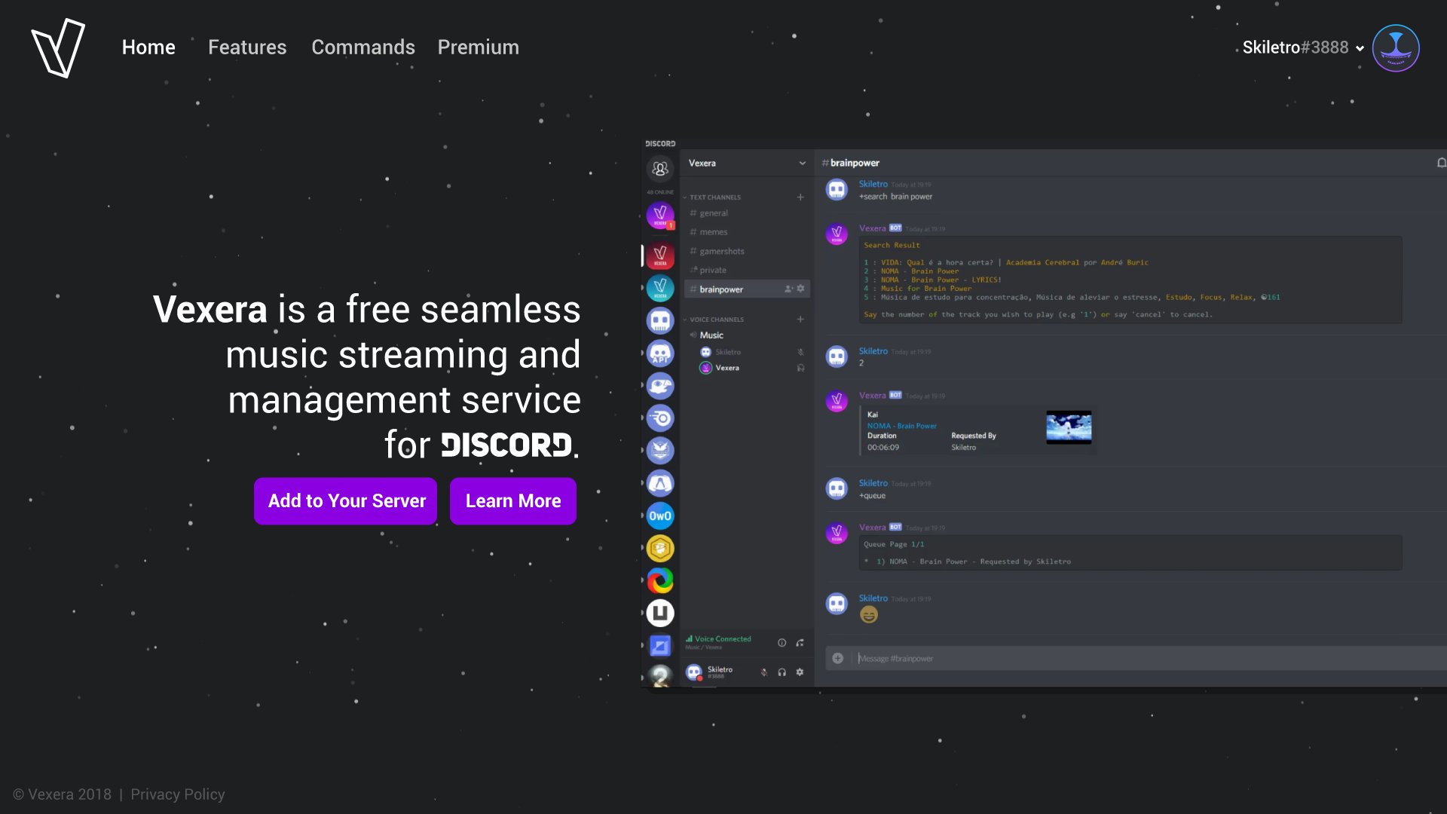Image resolution: width=1447 pixels, height=814 pixels.
Task: Open the Privacy Policy link
Action: tap(177, 794)
